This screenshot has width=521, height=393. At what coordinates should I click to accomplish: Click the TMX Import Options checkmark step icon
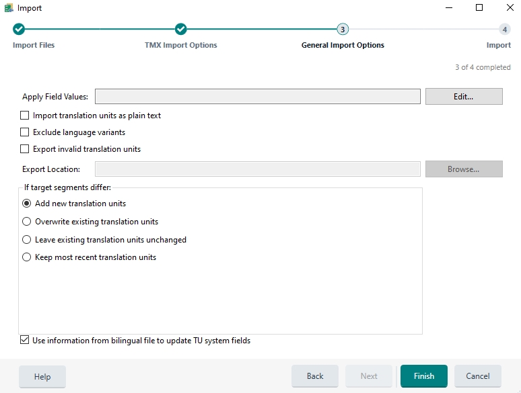181,29
